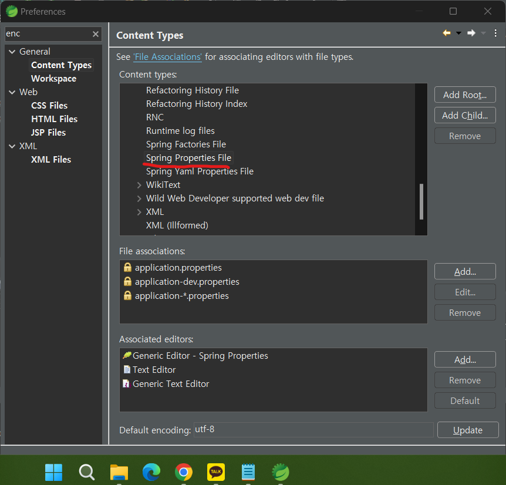The width and height of the screenshot is (506, 485).
Task: Click document icon next to Text Editor
Action: pos(127,369)
